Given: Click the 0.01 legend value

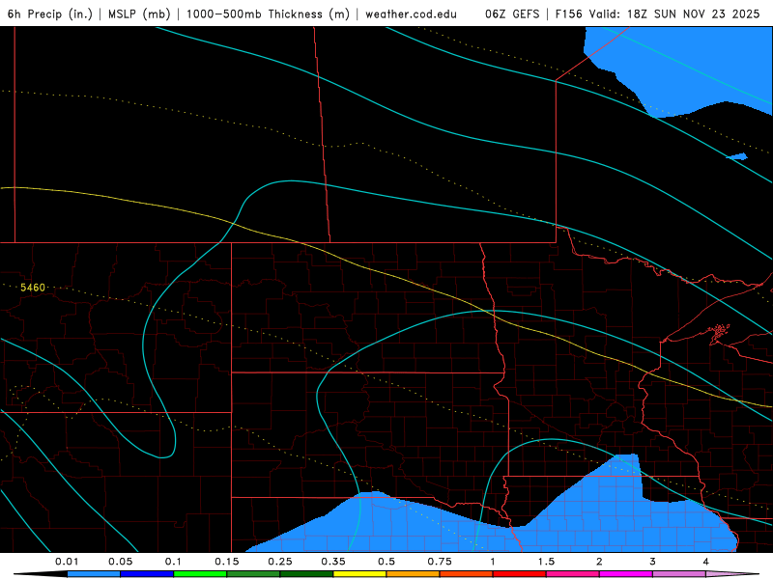Looking at the screenshot, I should pyautogui.click(x=67, y=562).
